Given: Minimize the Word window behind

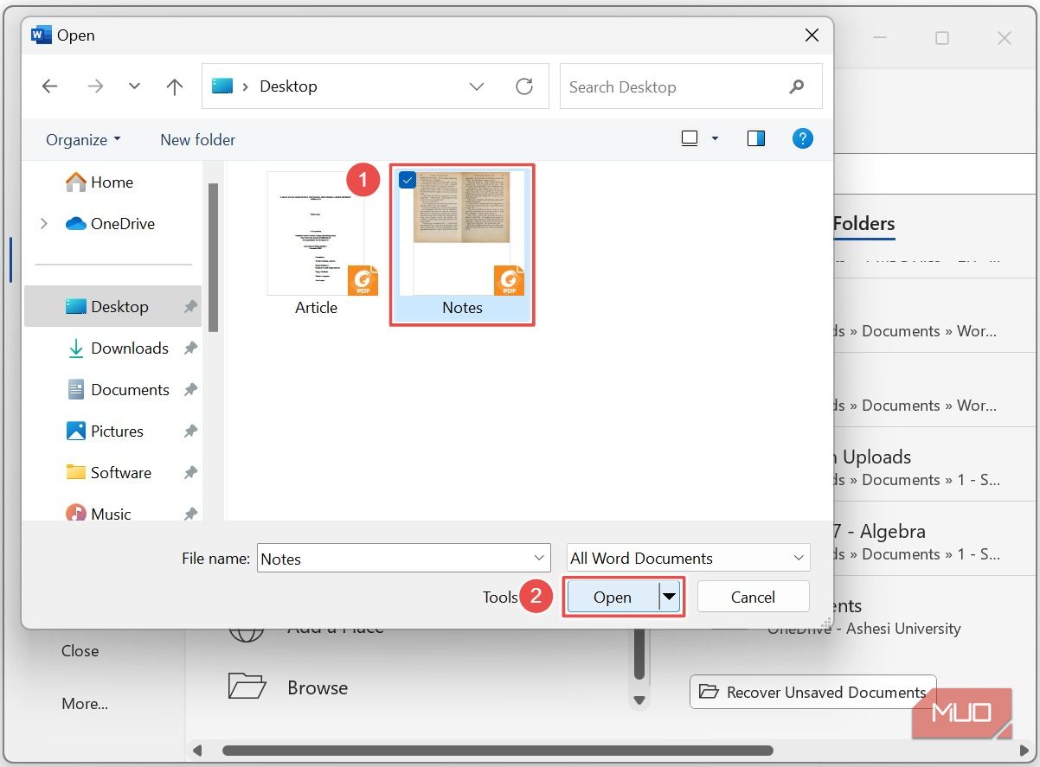Looking at the screenshot, I should click(880, 38).
